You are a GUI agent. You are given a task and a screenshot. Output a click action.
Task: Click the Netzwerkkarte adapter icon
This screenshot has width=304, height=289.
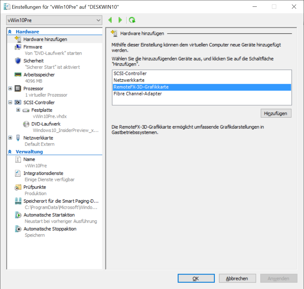point(18,138)
